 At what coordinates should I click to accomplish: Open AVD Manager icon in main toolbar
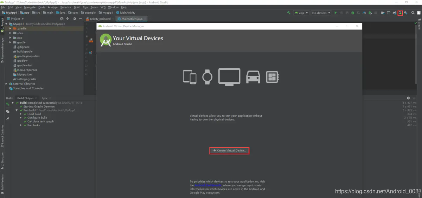(400, 13)
